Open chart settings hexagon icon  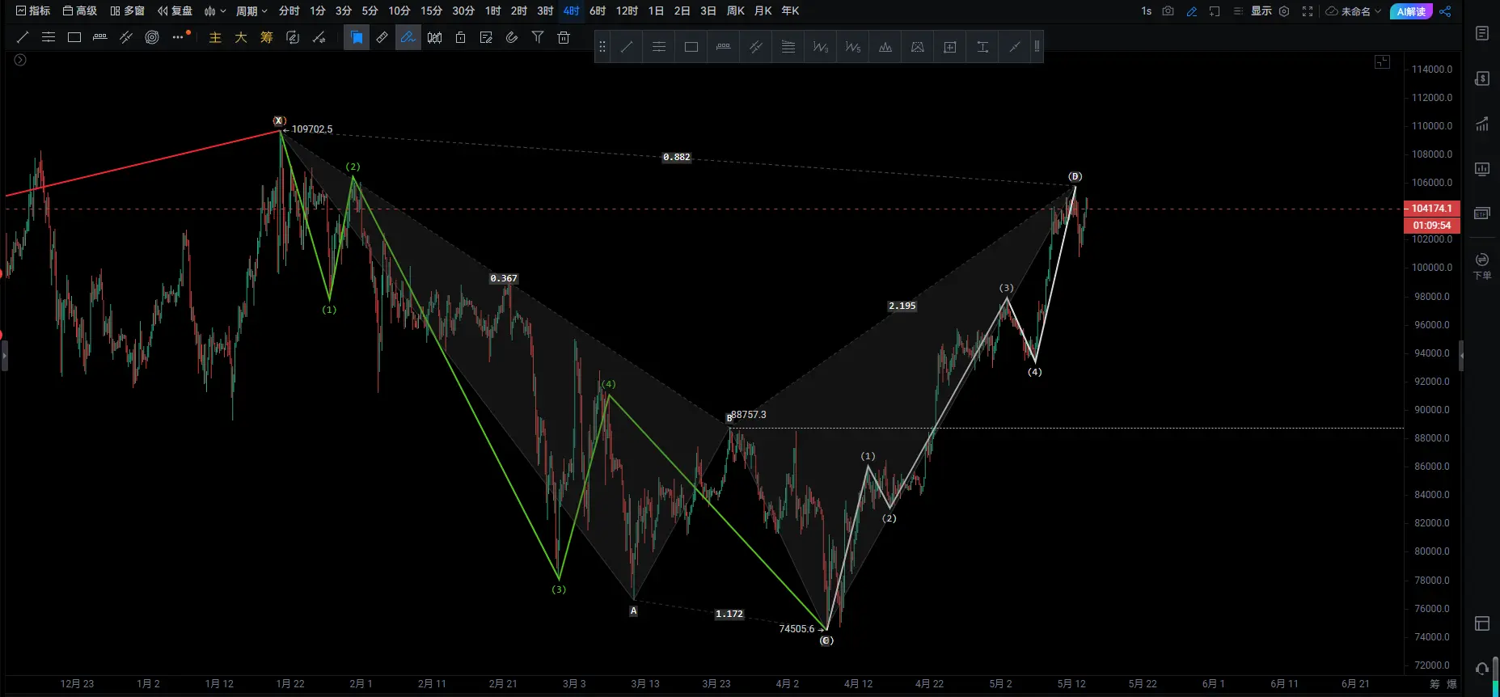coord(1284,11)
